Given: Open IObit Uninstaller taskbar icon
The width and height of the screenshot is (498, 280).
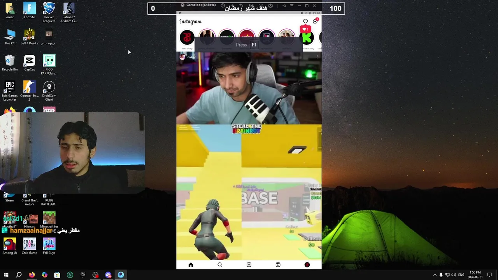Looking at the screenshot, I should point(70,275).
